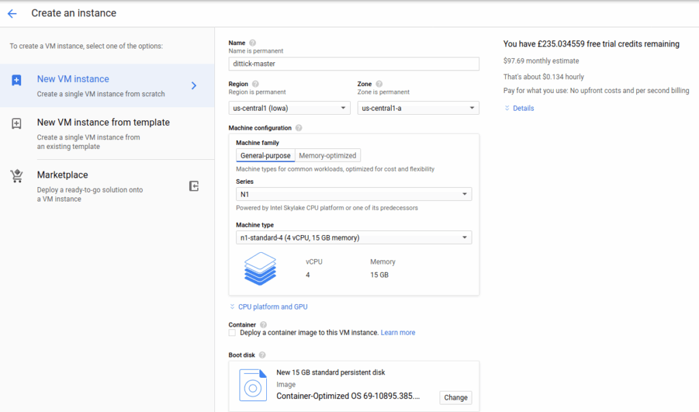Click the $0.134 hourly estimate text
Screen dimensions: 699x412
point(543,77)
